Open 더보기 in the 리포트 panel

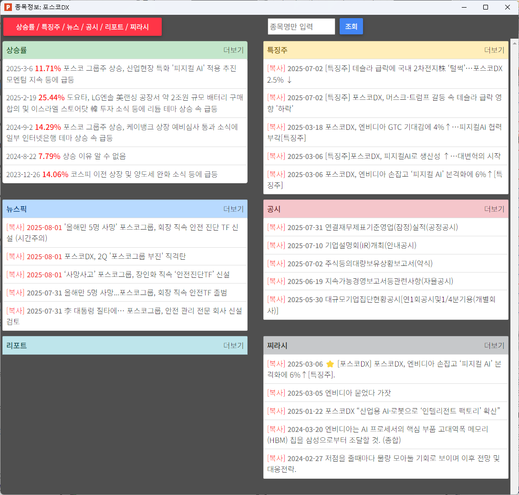pyautogui.click(x=233, y=346)
